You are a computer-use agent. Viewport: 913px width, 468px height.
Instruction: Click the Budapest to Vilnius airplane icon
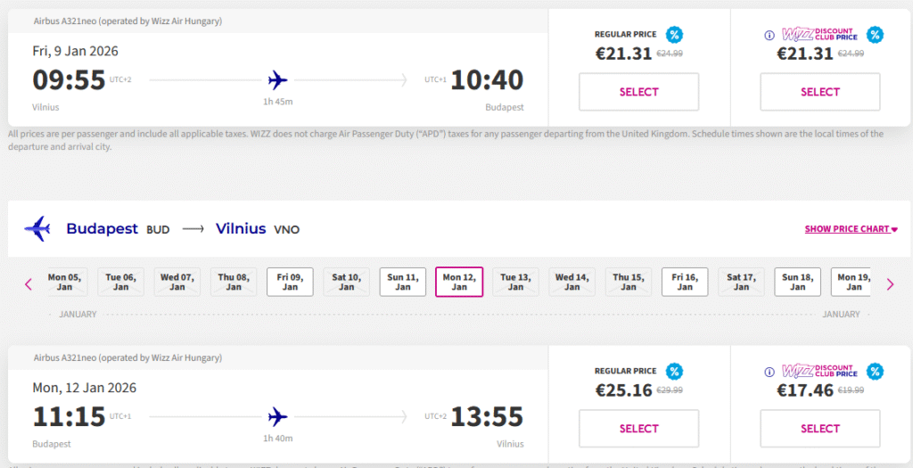pos(37,229)
